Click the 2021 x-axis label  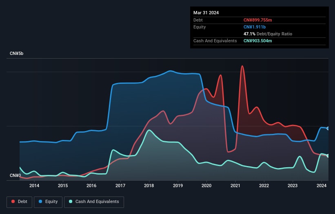(x=235, y=186)
